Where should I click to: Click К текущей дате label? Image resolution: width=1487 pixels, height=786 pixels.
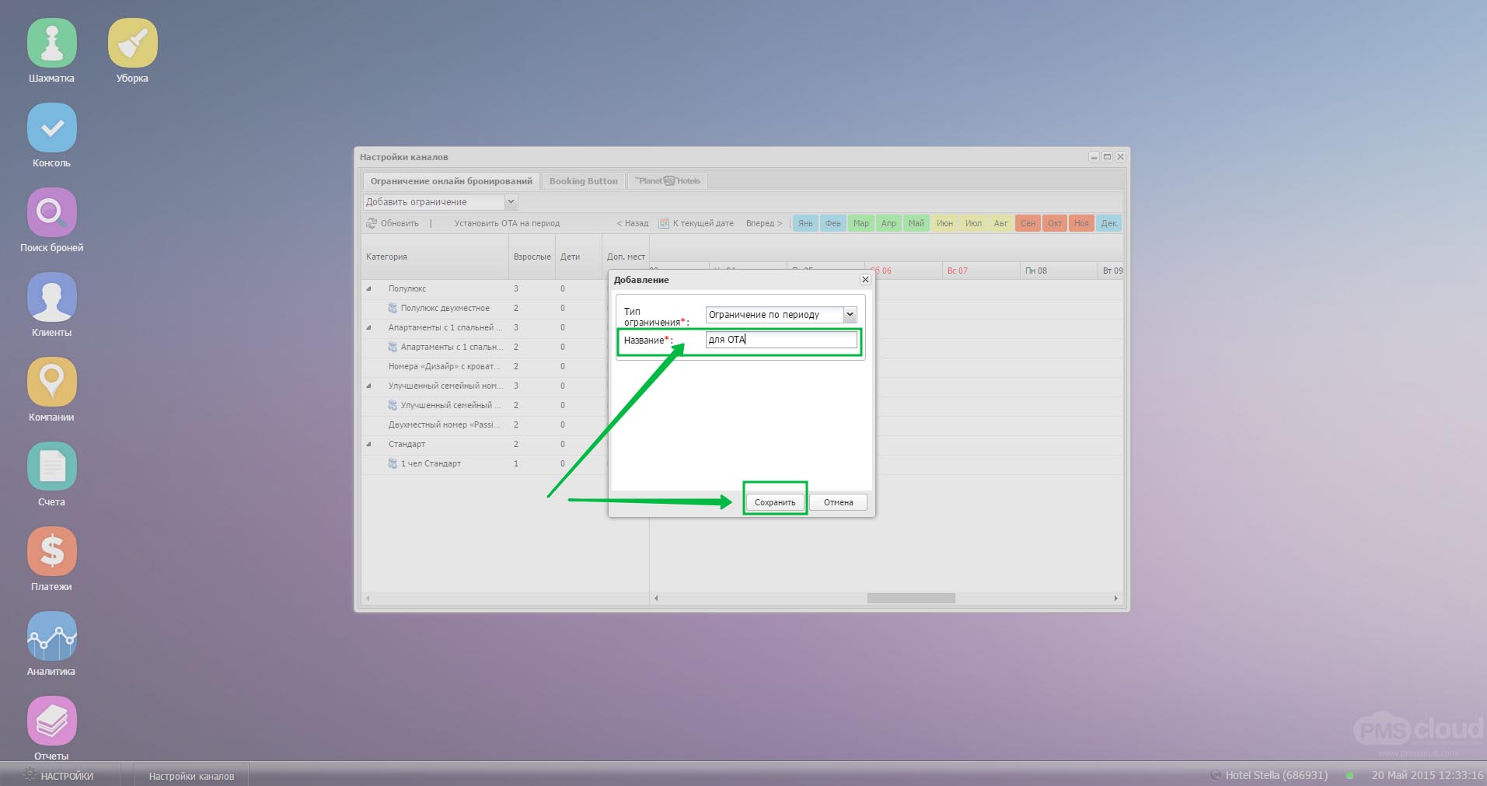703,223
